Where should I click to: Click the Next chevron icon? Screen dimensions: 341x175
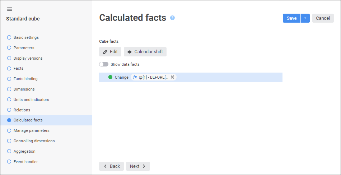click(144, 166)
